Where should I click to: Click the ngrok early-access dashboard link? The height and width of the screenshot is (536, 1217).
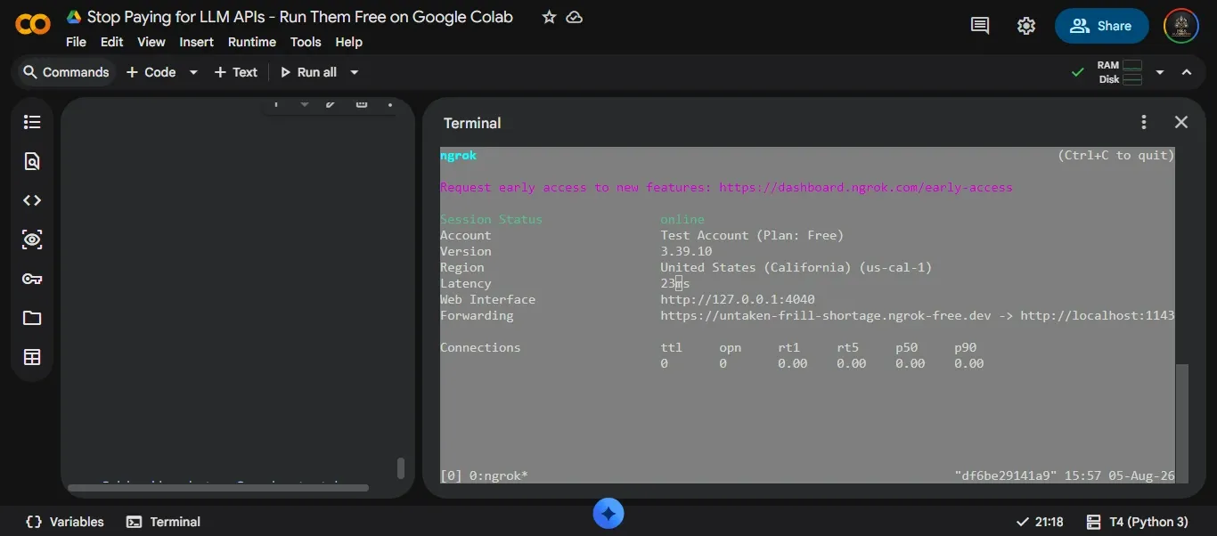[x=866, y=187]
